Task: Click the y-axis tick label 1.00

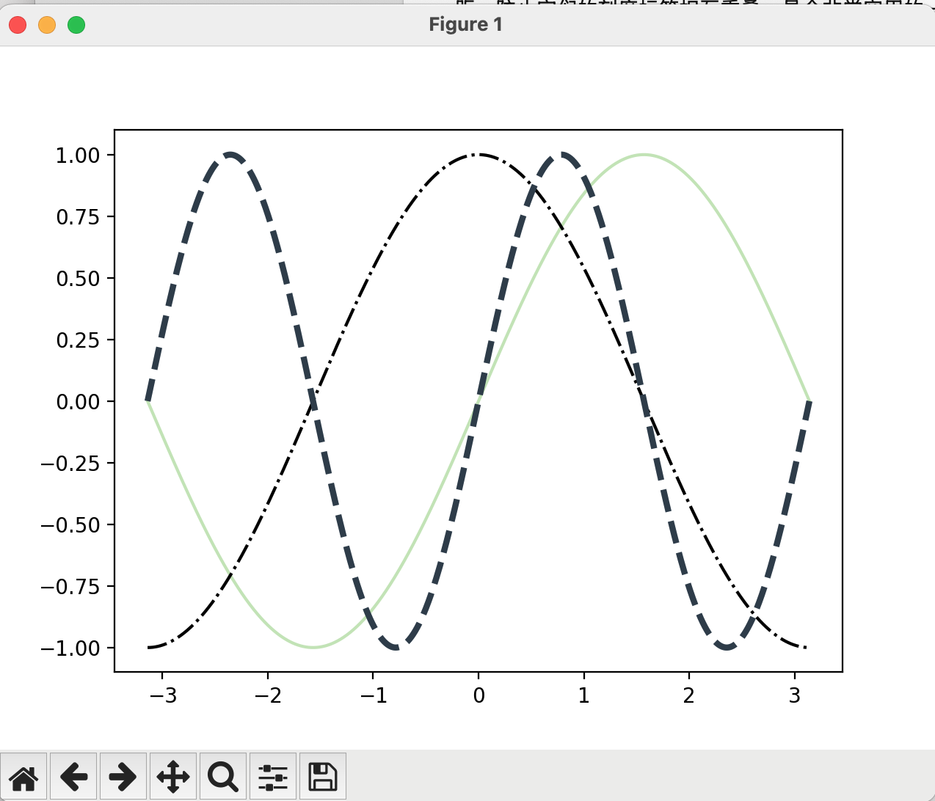Action: pyautogui.click(x=78, y=155)
